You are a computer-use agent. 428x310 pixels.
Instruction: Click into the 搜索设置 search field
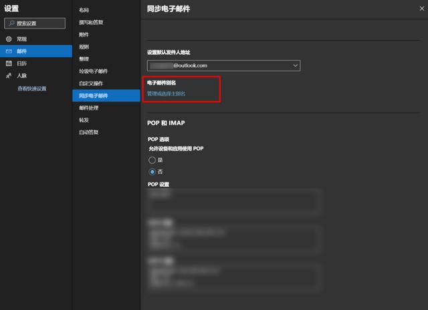35,23
